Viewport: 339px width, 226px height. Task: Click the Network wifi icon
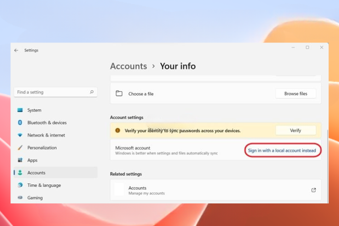coord(20,135)
